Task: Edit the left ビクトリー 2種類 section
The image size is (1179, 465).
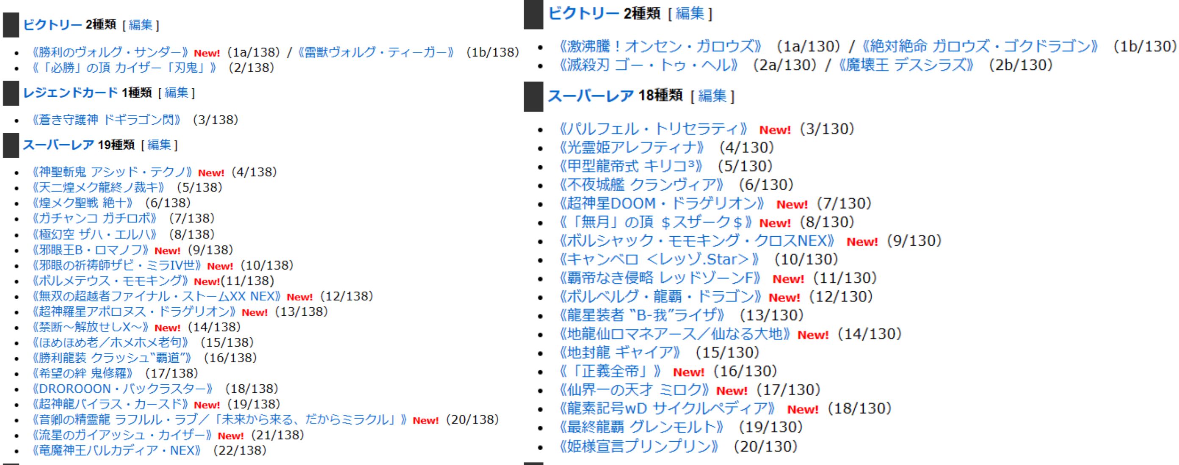Action: point(141,25)
